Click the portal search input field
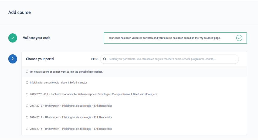This screenshot has width=258, height=140. coord(169,59)
